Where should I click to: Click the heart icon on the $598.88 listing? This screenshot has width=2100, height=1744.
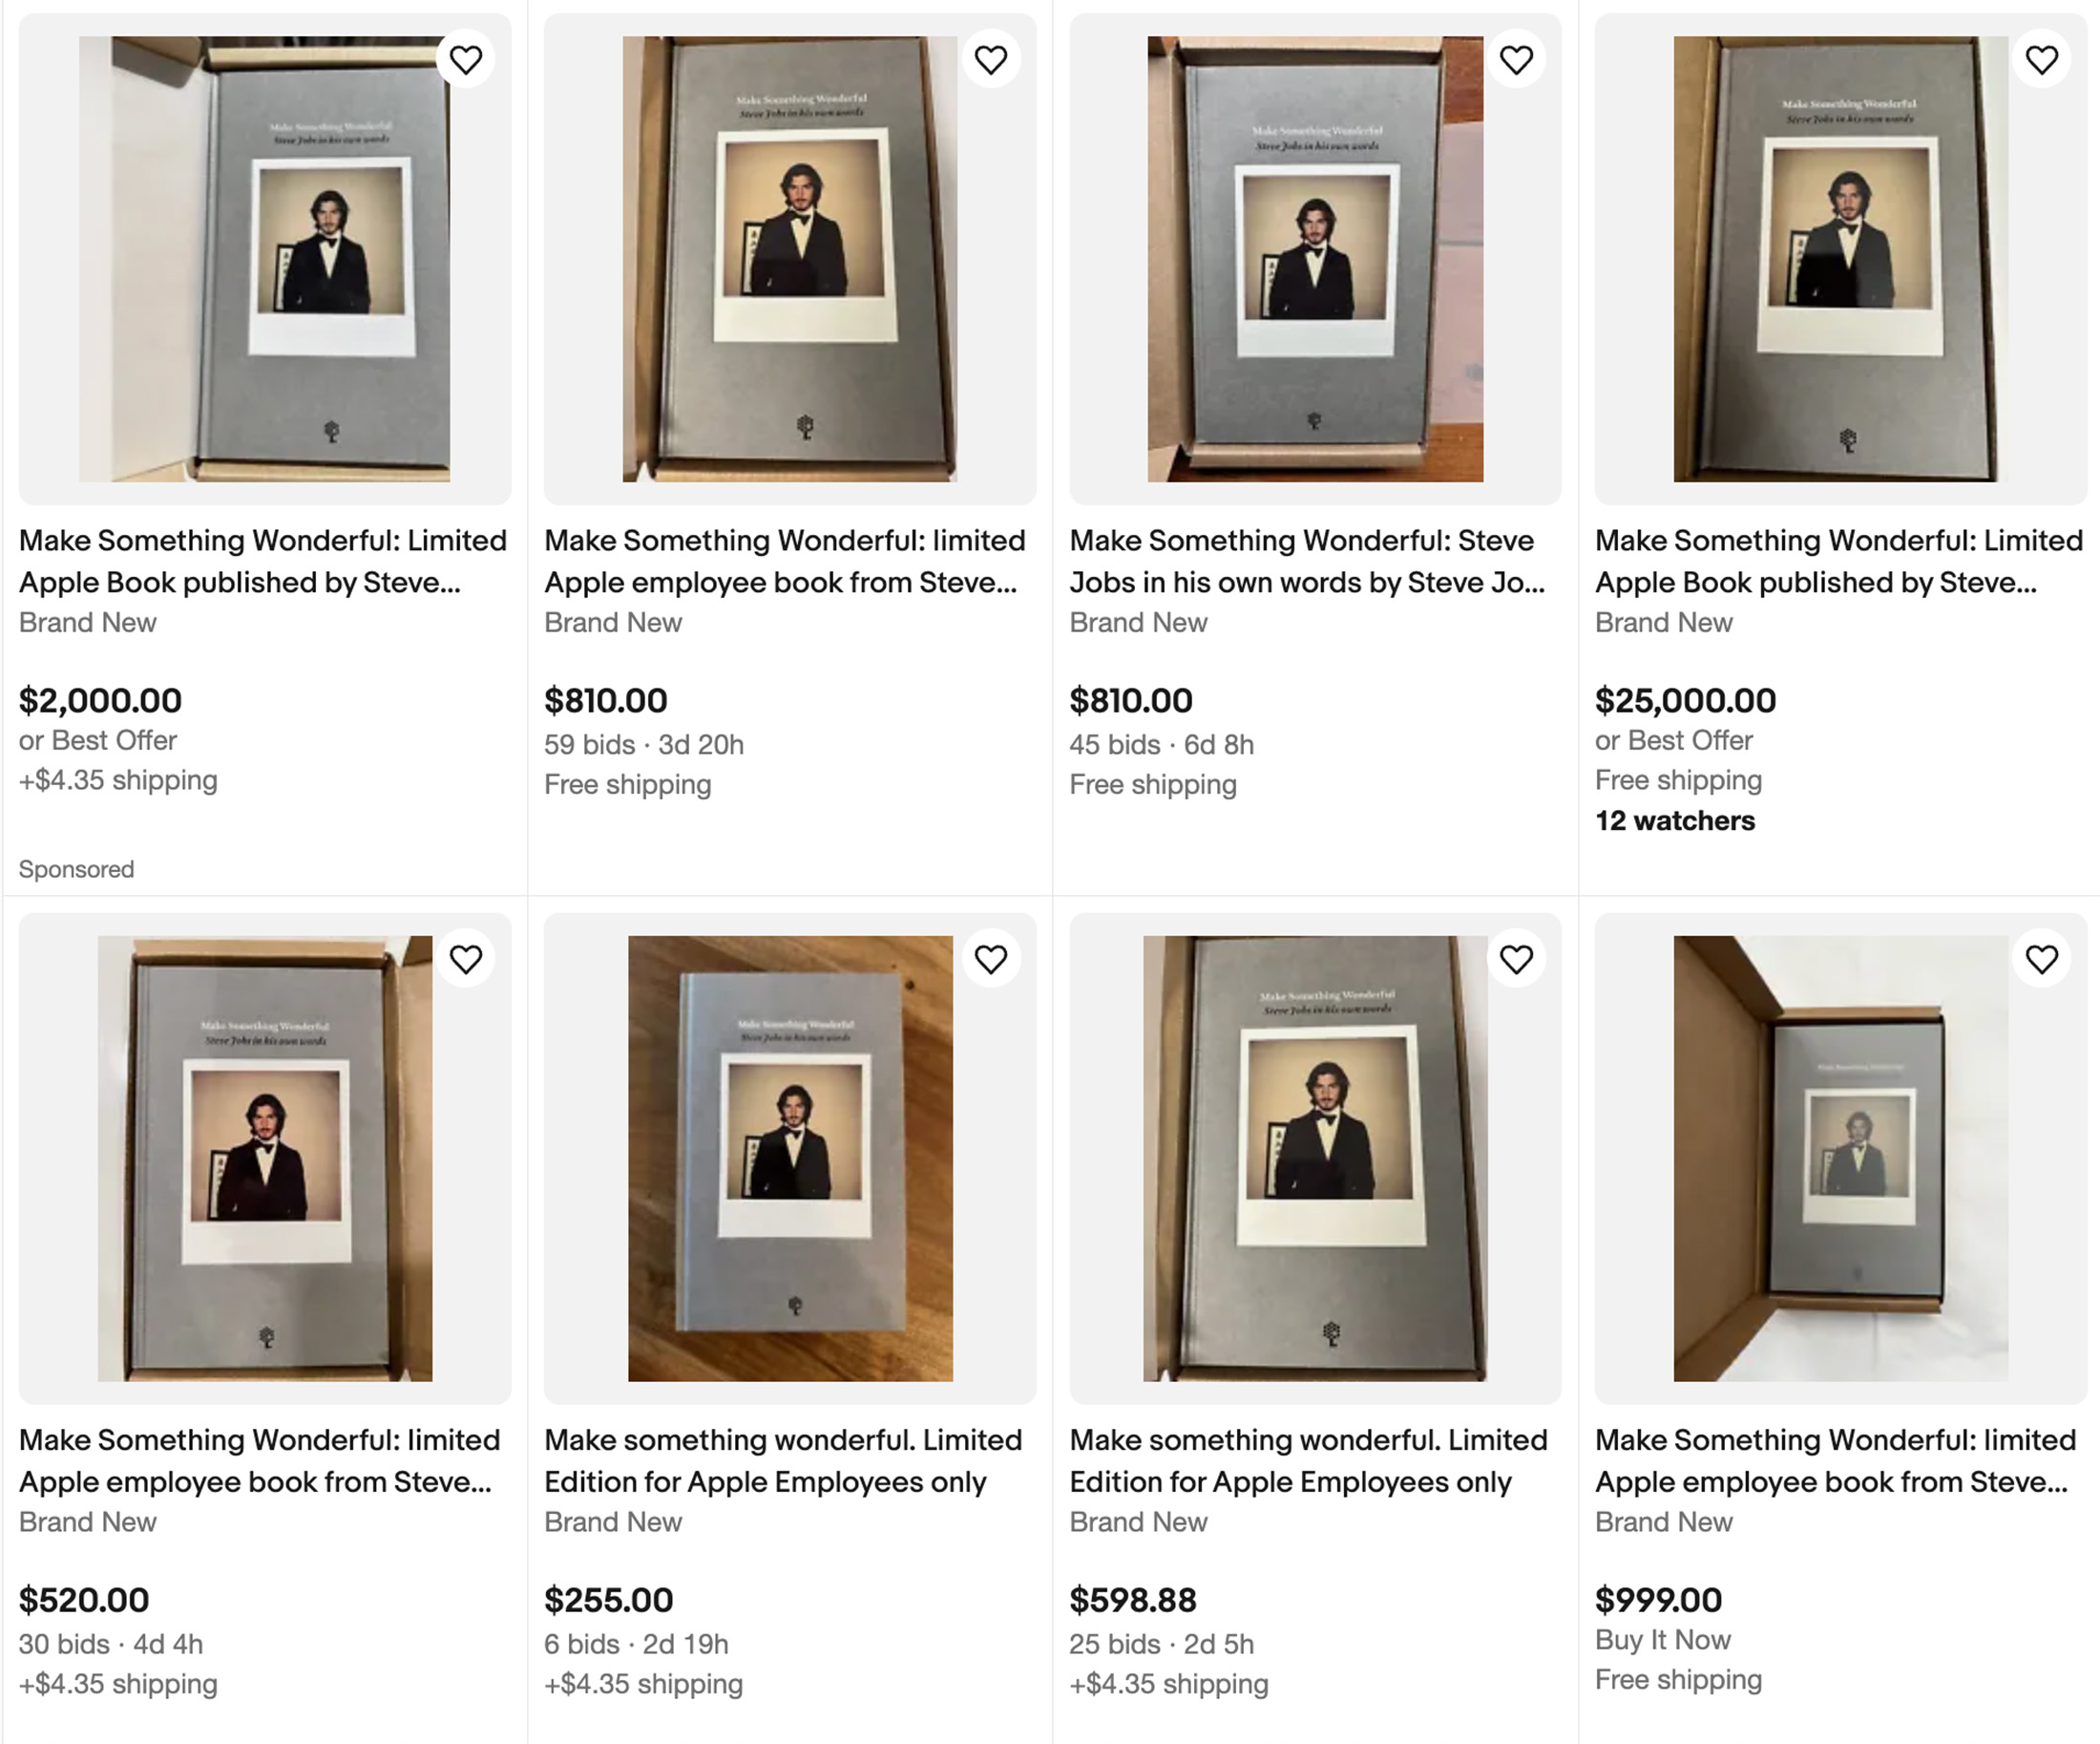pos(1516,958)
